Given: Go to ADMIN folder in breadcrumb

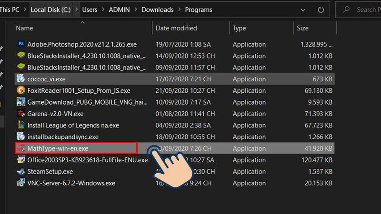Looking at the screenshot, I should pos(119,10).
